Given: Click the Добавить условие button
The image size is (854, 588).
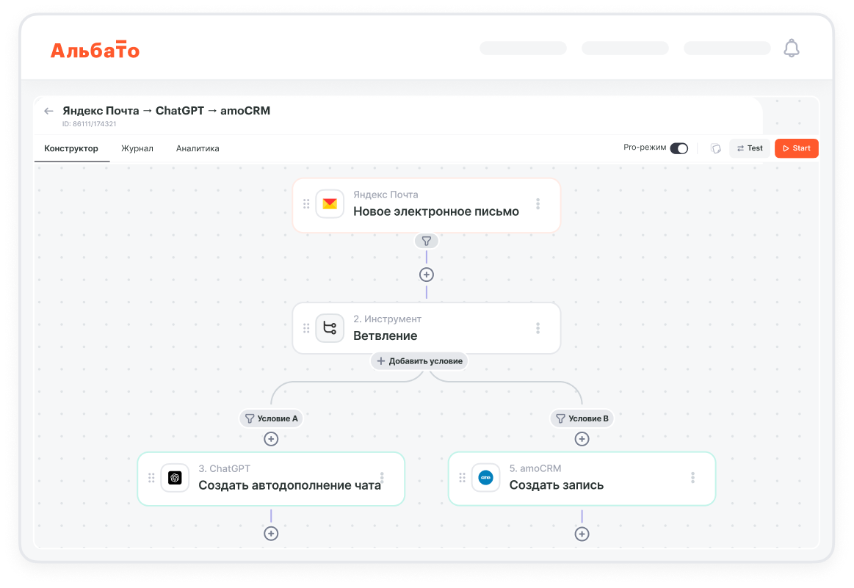Looking at the screenshot, I should [x=419, y=361].
